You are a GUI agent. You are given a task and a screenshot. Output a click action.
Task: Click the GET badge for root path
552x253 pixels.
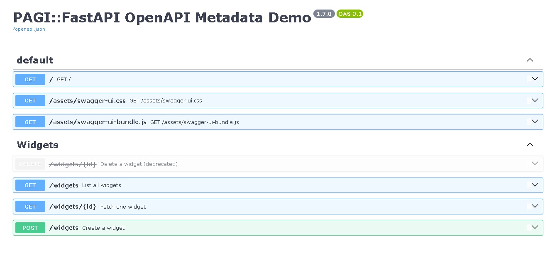coord(30,79)
